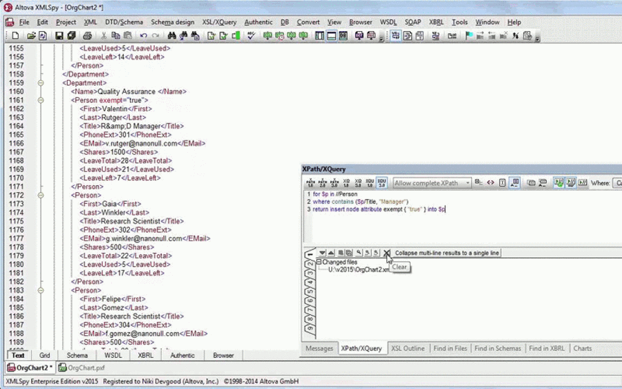The width and height of the screenshot is (622, 389).
Task: Click the DB database view toolbar icon
Action: tap(343, 36)
